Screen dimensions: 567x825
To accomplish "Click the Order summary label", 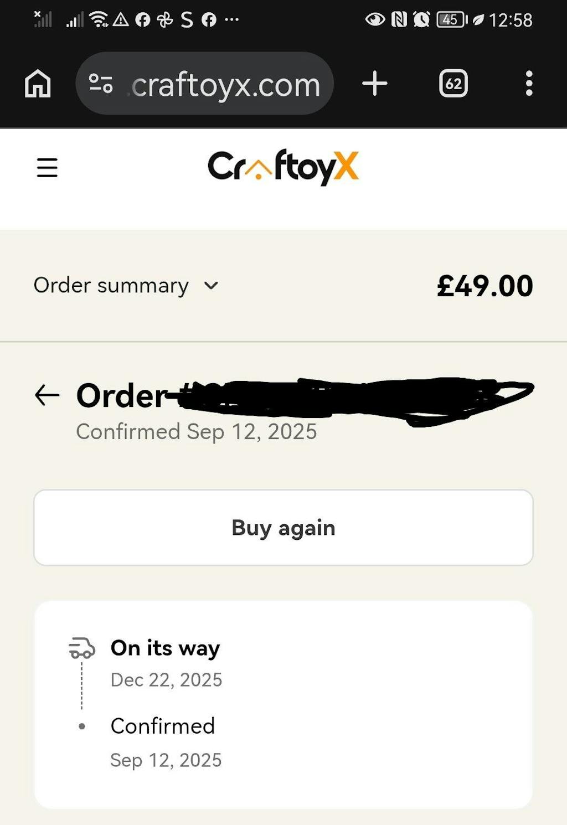I will pyautogui.click(x=111, y=286).
